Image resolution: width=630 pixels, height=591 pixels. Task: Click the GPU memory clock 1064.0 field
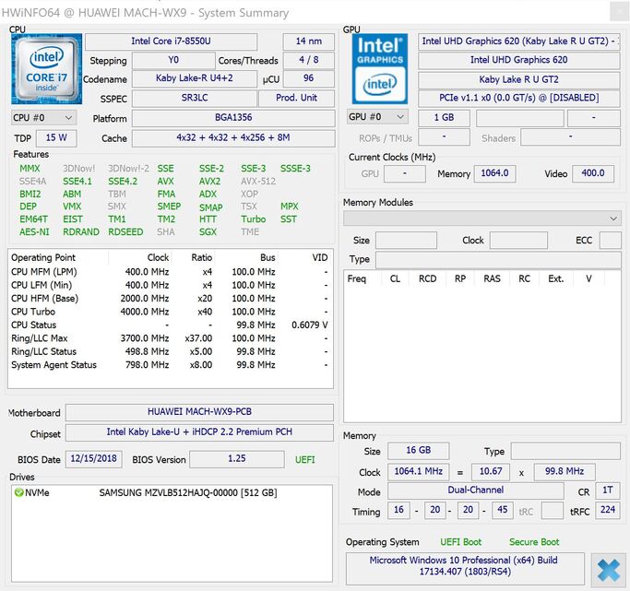(x=493, y=173)
